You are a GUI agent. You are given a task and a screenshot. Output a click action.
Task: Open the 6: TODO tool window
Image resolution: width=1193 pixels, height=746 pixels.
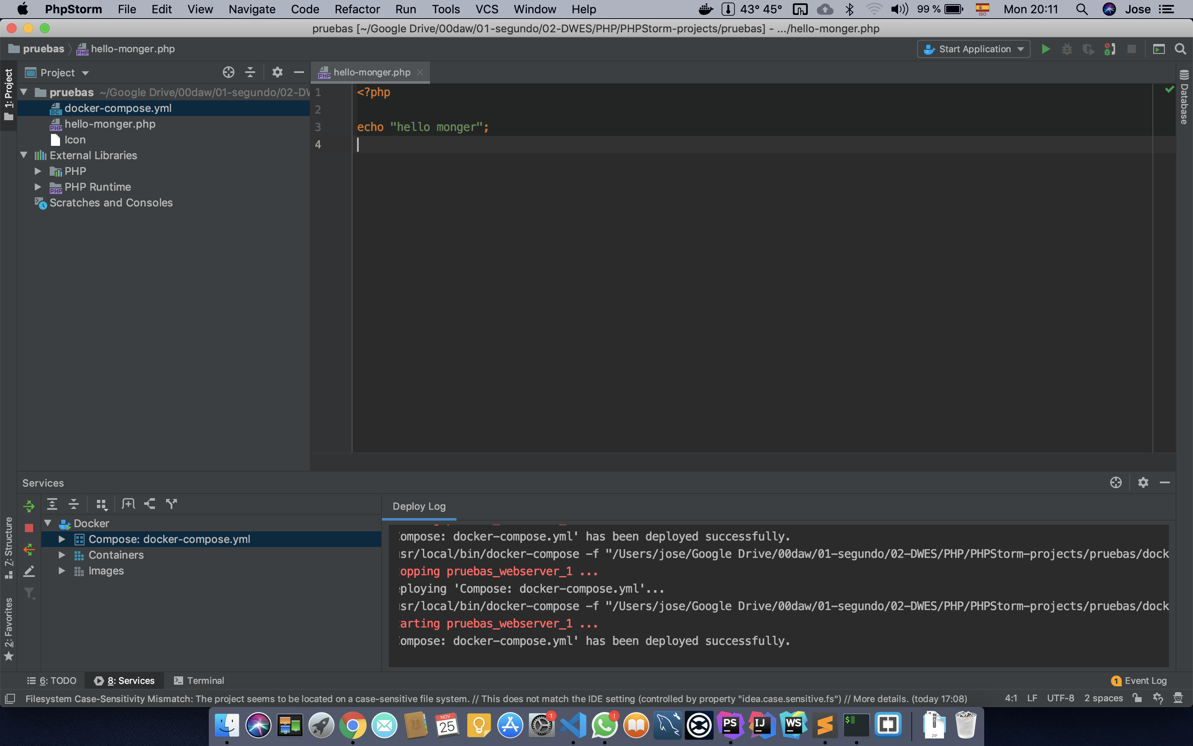click(x=52, y=681)
